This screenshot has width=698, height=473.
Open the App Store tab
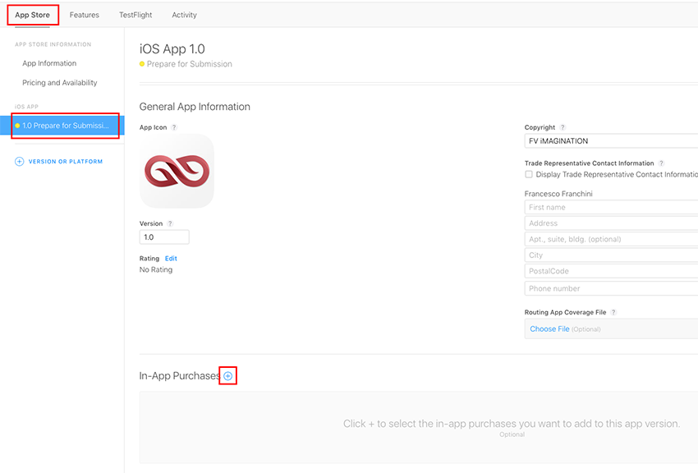pos(32,15)
